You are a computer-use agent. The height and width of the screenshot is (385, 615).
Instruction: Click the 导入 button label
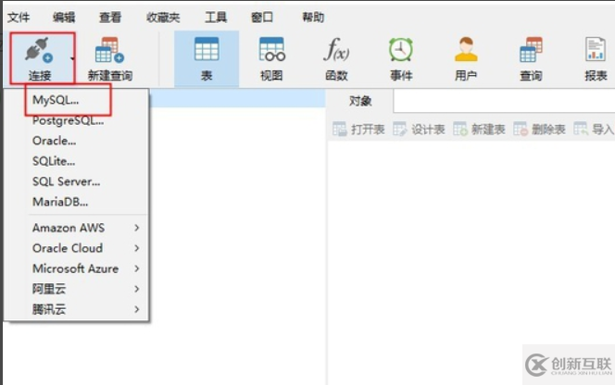603,129
